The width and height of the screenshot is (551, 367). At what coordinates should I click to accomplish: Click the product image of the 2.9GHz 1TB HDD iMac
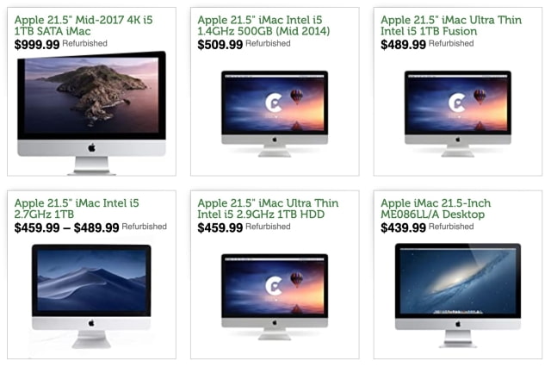[275, 297]
